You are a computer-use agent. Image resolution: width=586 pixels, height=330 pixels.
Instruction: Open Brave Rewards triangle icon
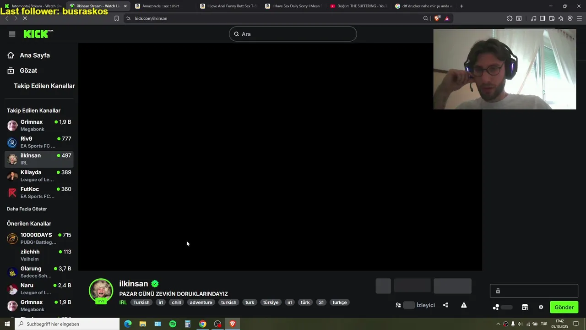pos(447,18)
